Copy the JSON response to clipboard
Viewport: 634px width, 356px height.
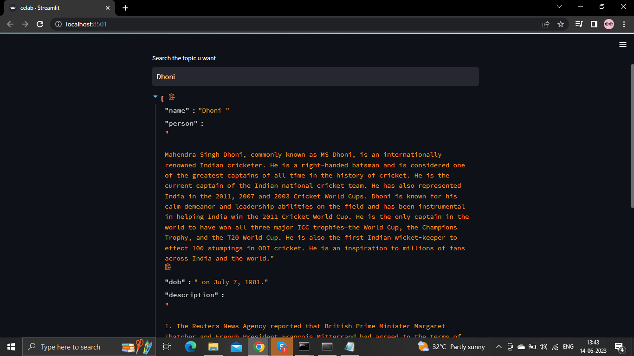tap(172, 96)
